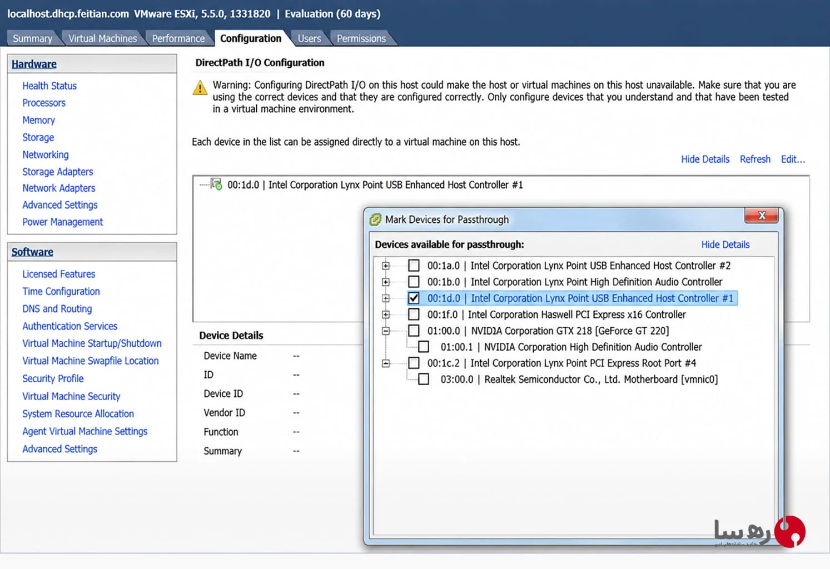Expand the 00:1f.0 device tree node
The image size is (830, 569).
point(386,315)
